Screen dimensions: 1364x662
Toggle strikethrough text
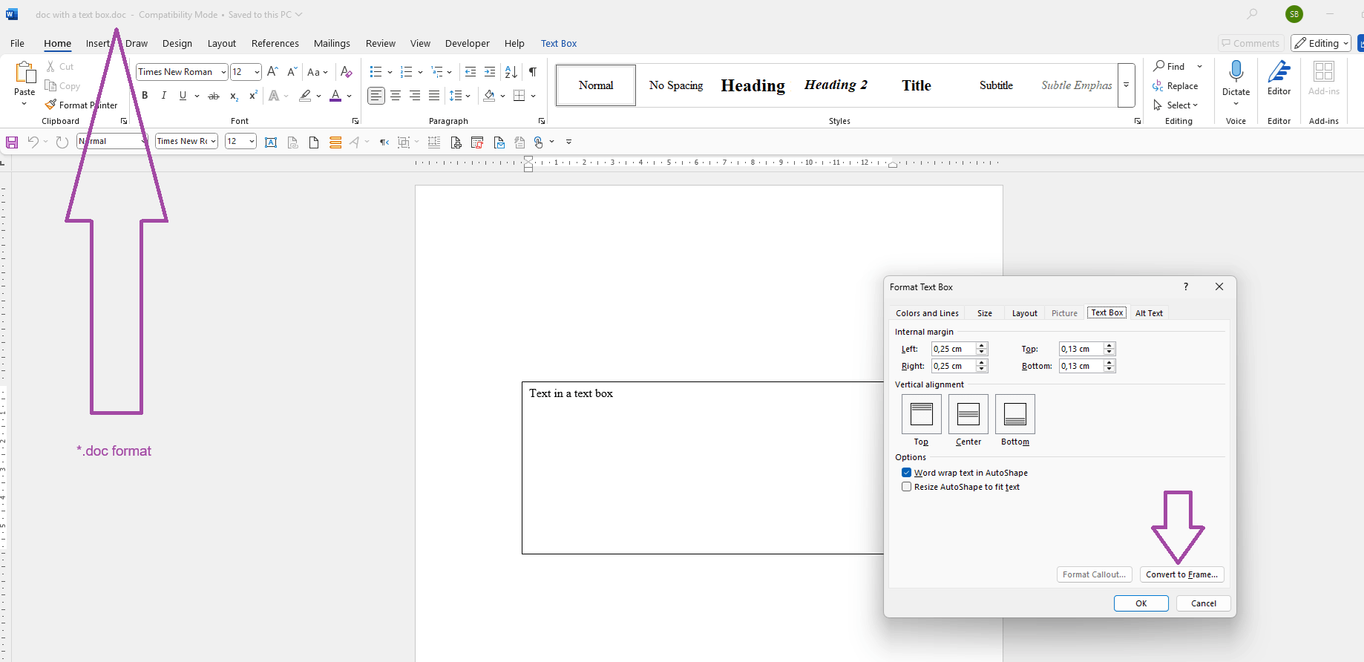[214, 96]
